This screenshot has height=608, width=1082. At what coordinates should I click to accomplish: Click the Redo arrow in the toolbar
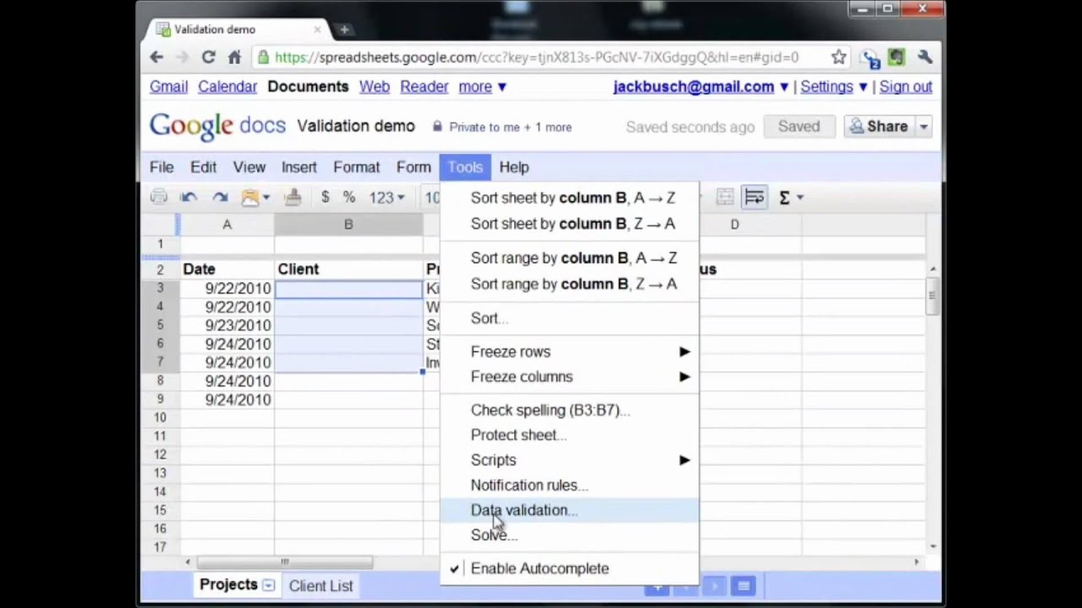(x=220, y=198)
